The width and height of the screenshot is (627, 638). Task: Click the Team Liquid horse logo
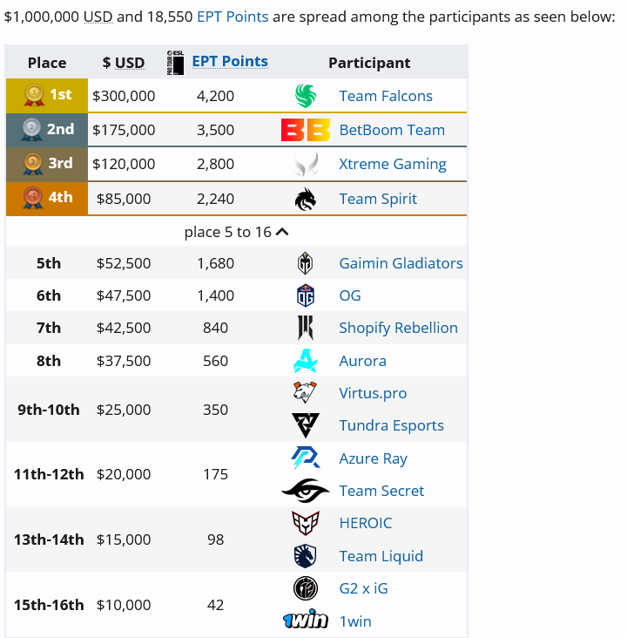[305, 556]
